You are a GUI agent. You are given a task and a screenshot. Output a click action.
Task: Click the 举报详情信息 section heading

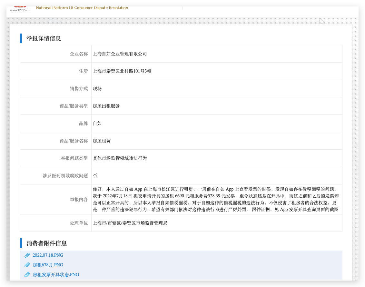(x=44, y=39)
